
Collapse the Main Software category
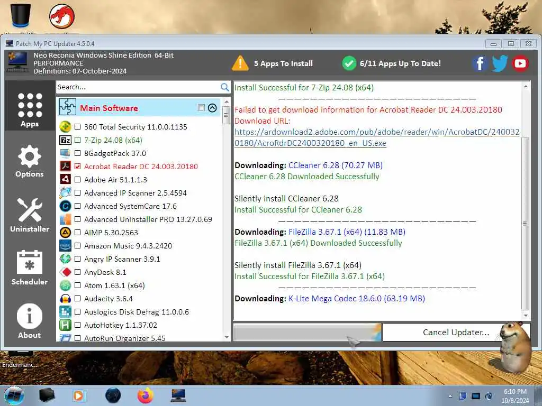point(212,108)
